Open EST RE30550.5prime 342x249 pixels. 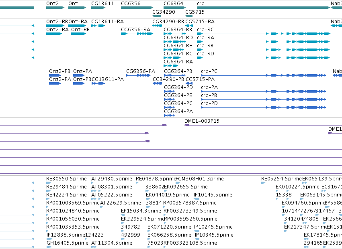pyautogui.click(x=66, y=179)
